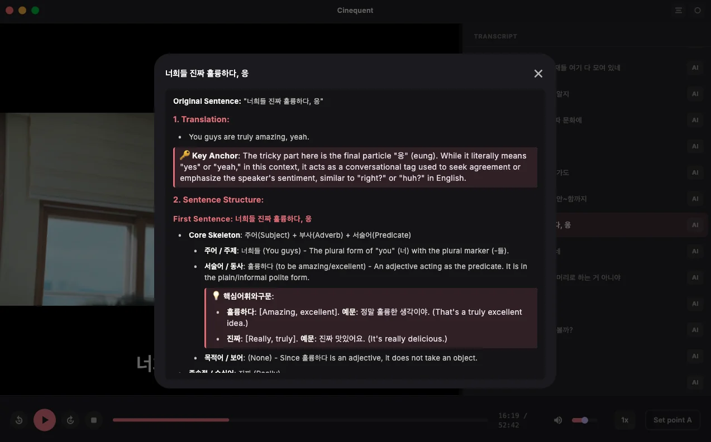711x442 pixels.
Task: Skip backward with the rewind icon
Action: pyautogui.click(x=19, y=420)
